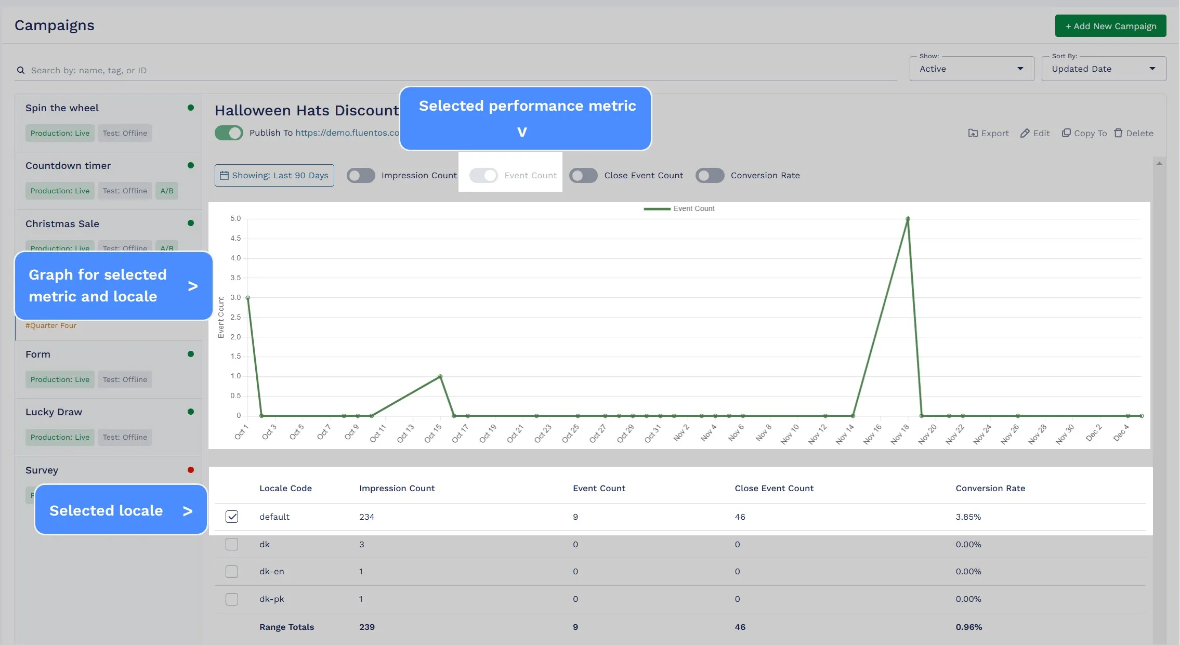
Task: Click Survey red status dot
Action: [x=191, y=470]
